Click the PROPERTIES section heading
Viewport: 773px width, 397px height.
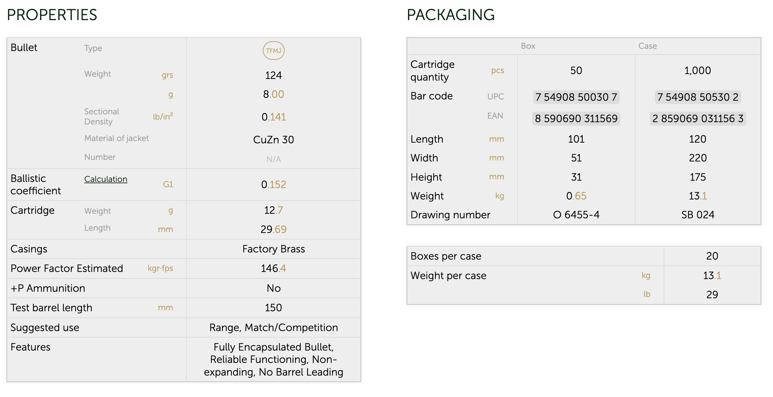[x=52, y=15]
